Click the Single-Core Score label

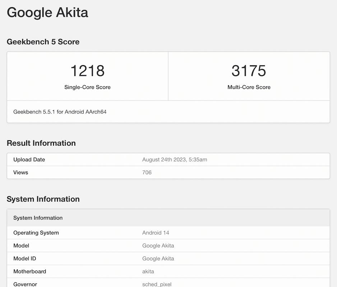[x=87, y=87]
